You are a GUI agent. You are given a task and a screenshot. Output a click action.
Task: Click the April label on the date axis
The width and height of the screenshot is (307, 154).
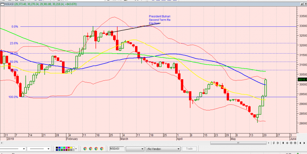180,139
